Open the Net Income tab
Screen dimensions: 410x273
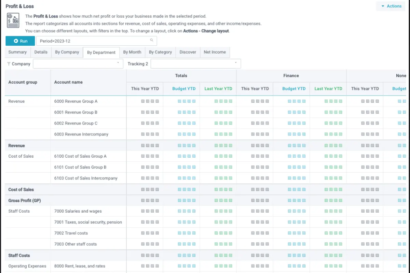click(x=215, y=52)
